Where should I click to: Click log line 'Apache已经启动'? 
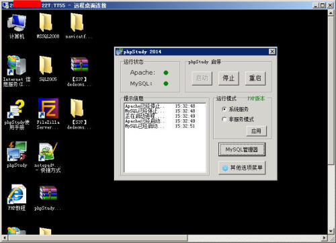pos(160,121)
